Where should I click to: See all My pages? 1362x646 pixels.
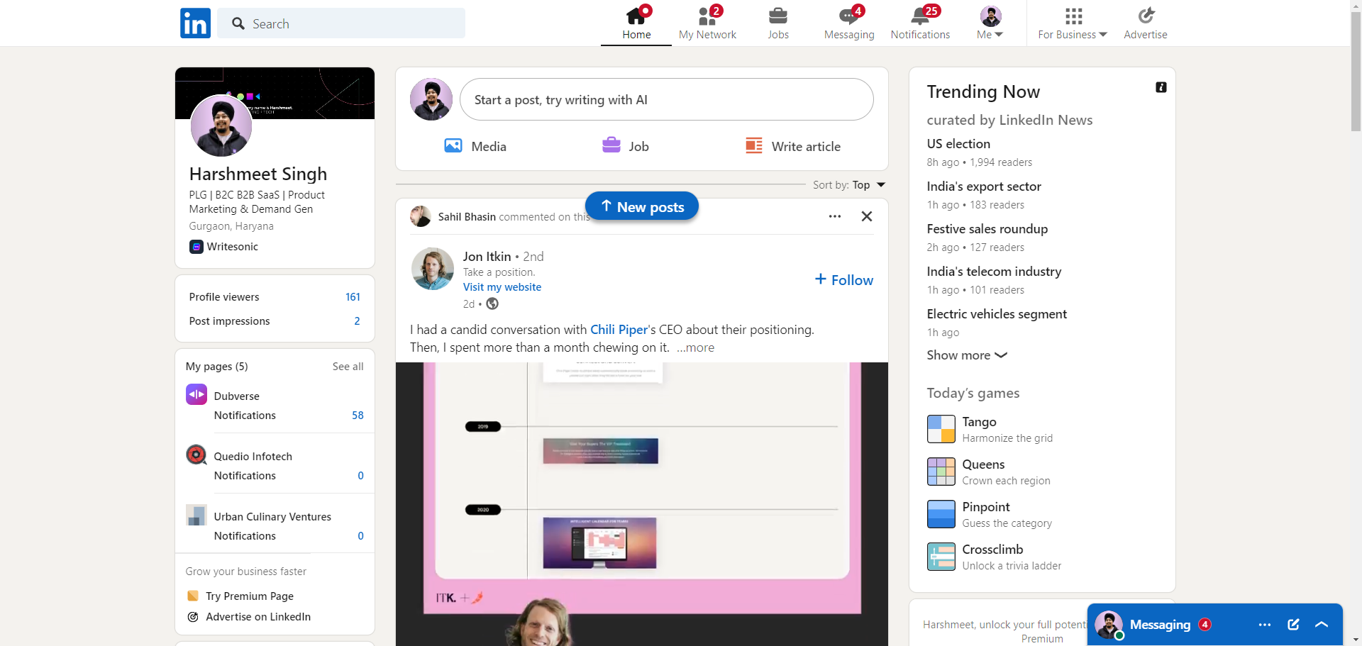(348, 367)
